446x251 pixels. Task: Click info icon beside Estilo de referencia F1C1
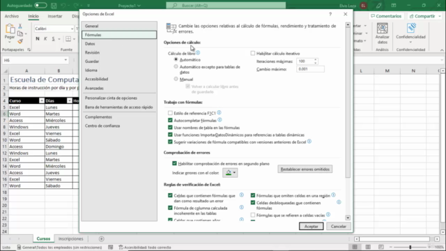(x=219, y=113)
